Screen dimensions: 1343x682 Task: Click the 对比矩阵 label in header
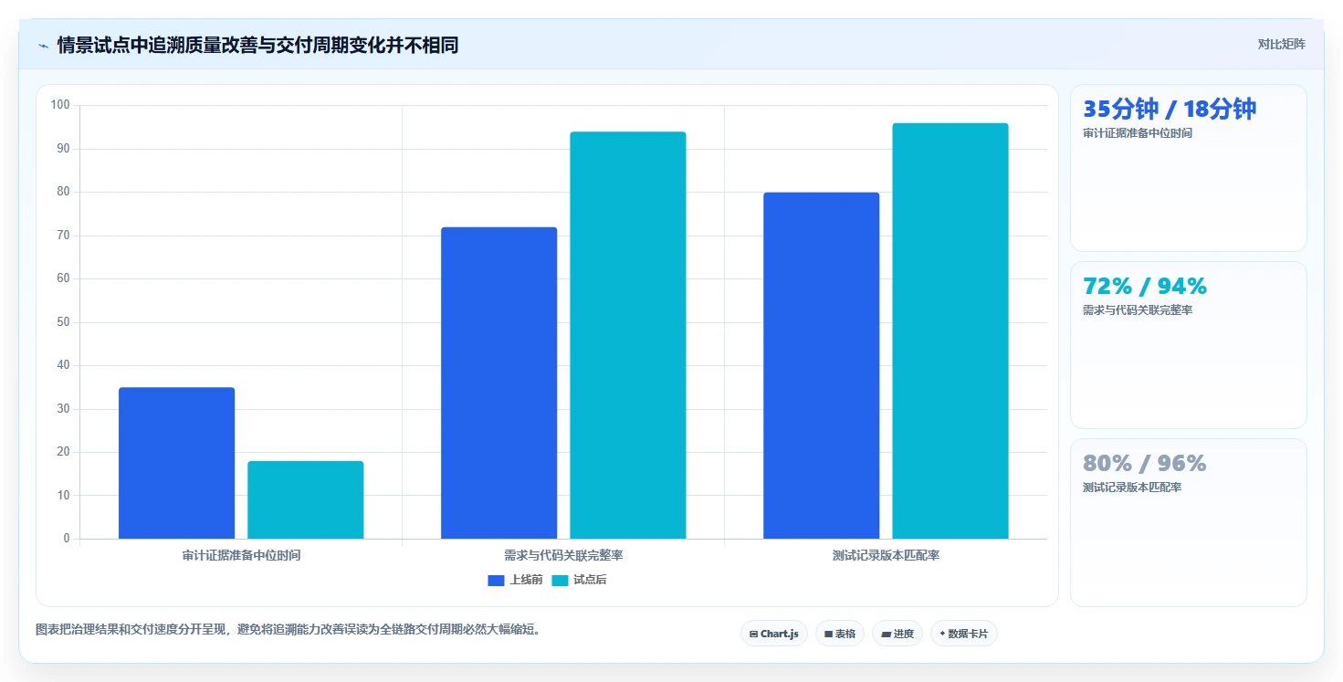[1282, 44]
